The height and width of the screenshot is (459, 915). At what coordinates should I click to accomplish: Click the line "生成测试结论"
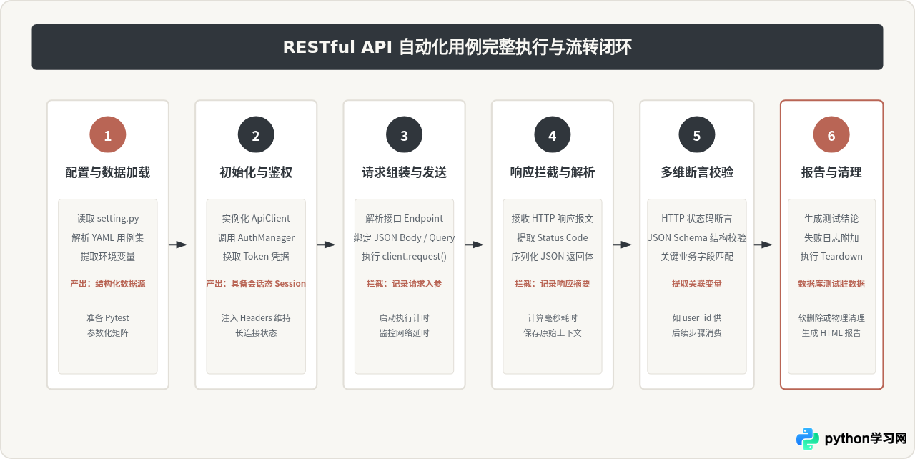[x=831, y=219]
